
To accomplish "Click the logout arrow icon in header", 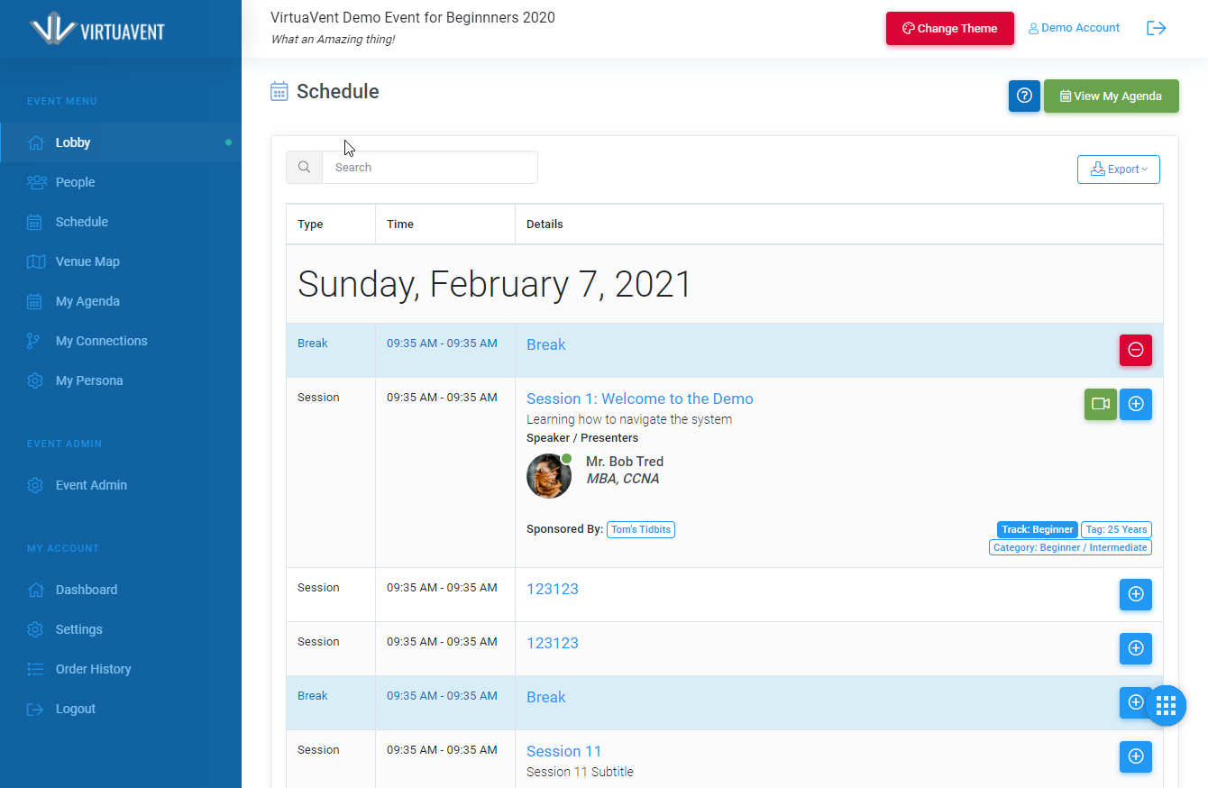I will (1157, 28).
